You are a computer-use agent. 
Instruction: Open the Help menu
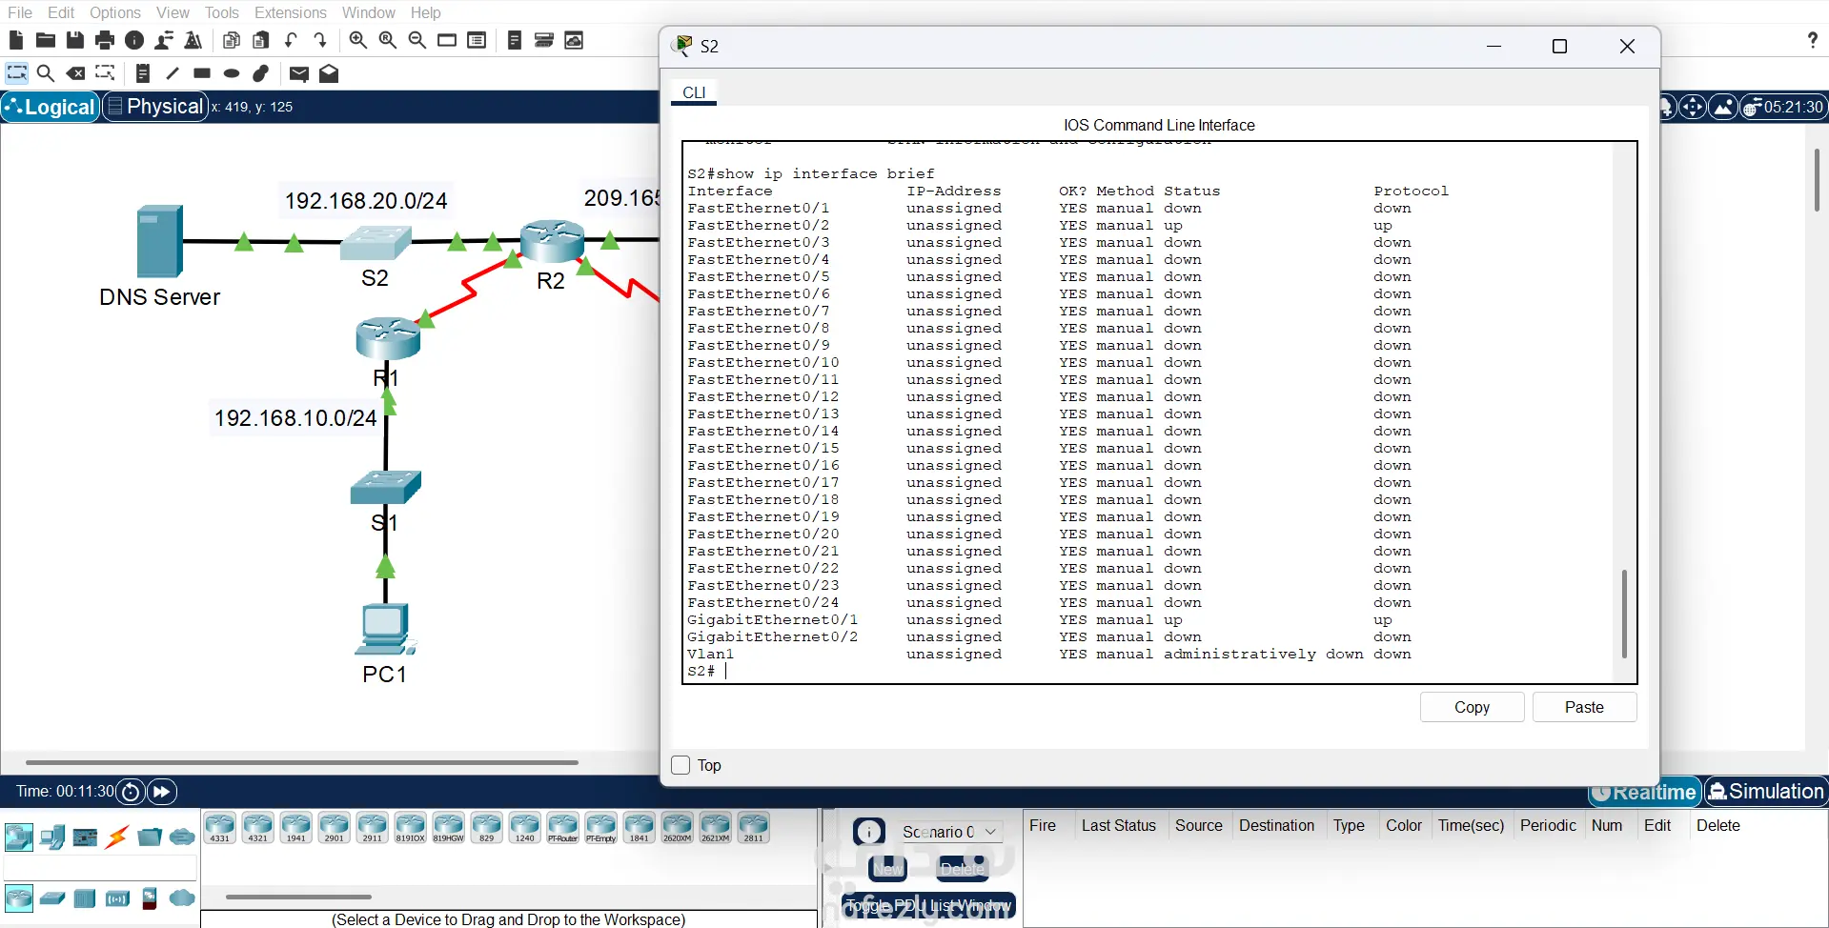click(x=426, y=12)
